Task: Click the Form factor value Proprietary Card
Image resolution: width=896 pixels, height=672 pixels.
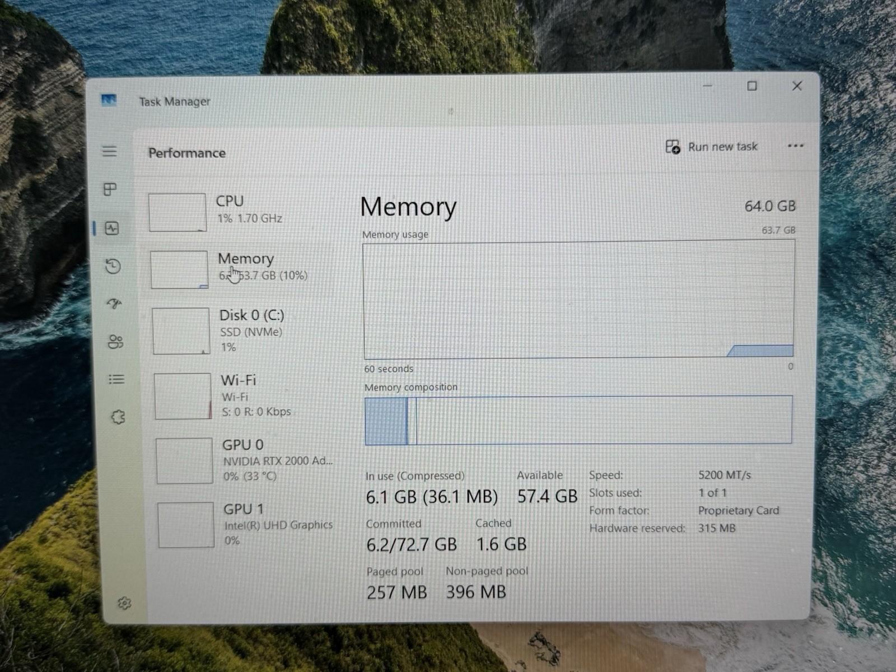Action: point(739,510)
